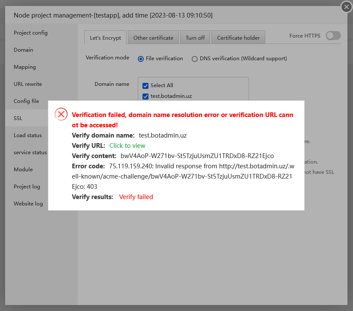This screenshot has width=353, height=311.
Task: Click the Verification mode label
Action: coord(107,58)
